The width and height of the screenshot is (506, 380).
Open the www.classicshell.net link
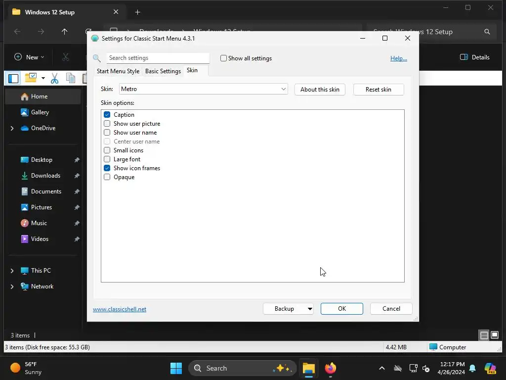pyautogui.click(x=120, y=309)
